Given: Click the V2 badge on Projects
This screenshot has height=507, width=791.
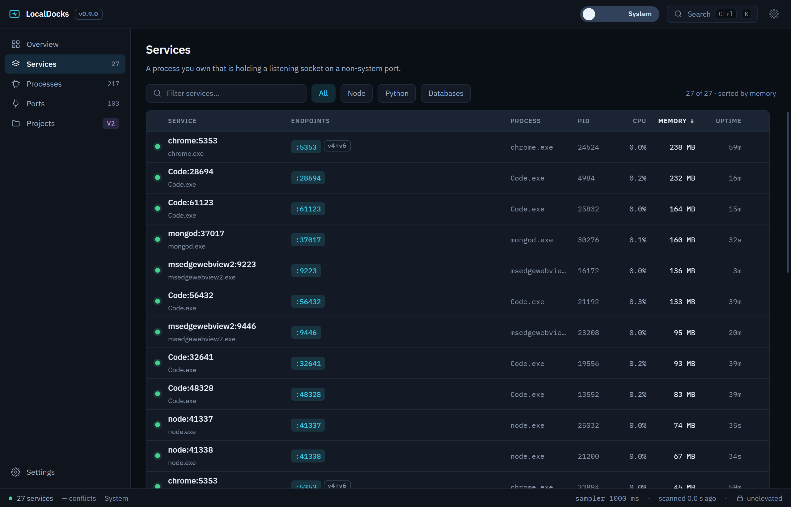Looking at the screenshot, I should click(111, 123).
